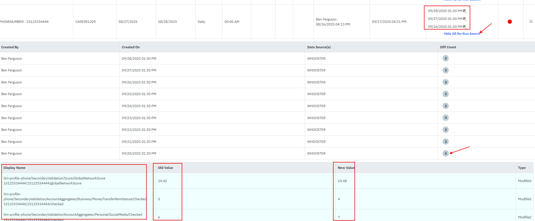Click the Hide All Re-Run Search link
The width and height of the screenshot is (535, 221).
pos(462,34)
